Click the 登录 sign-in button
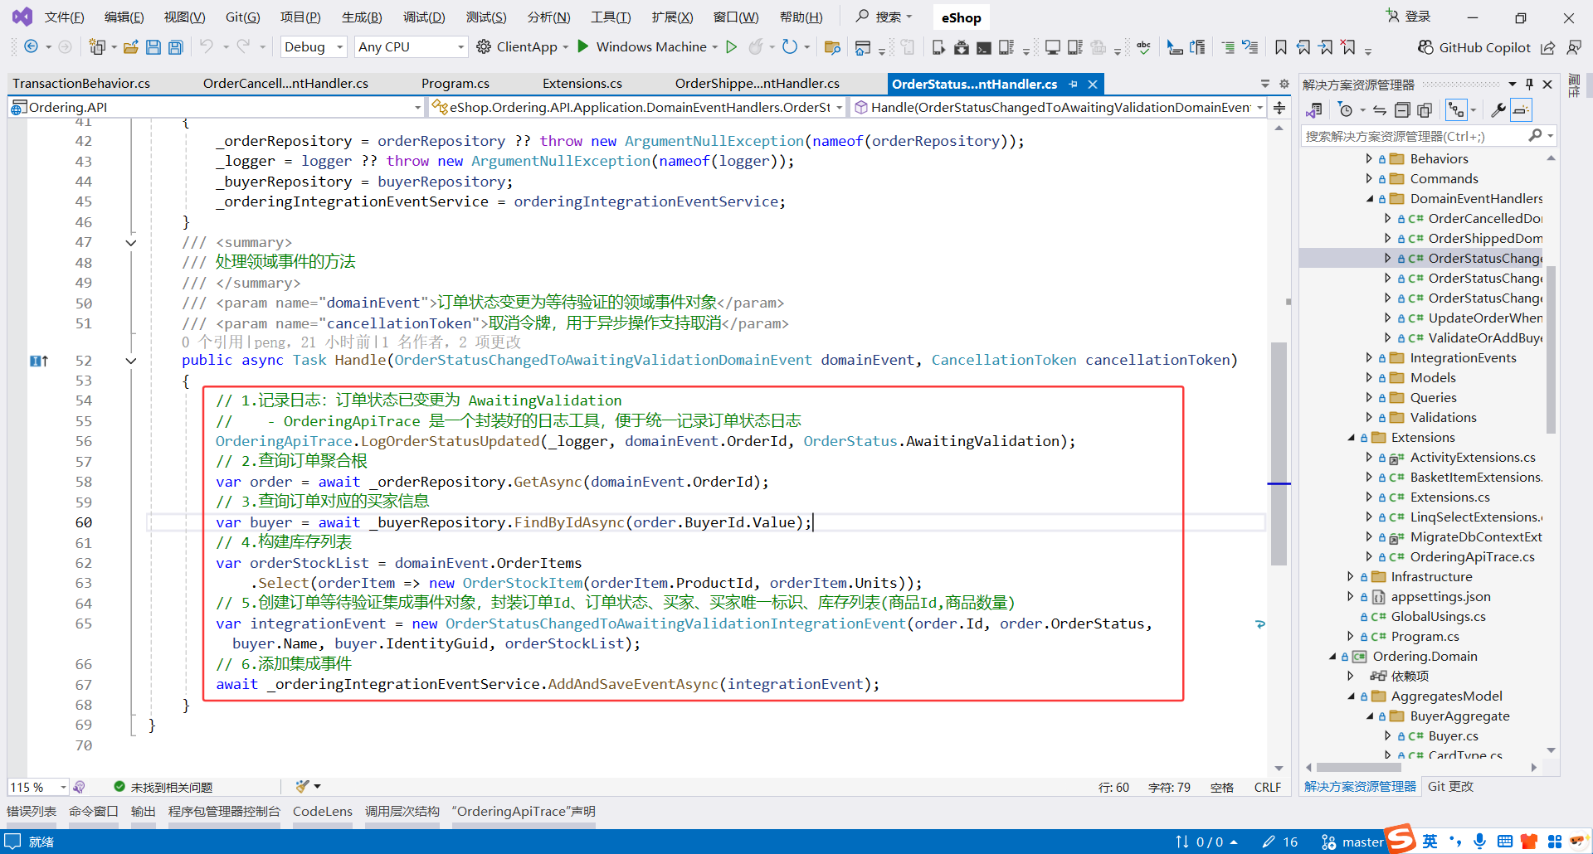 (1409, 17)
